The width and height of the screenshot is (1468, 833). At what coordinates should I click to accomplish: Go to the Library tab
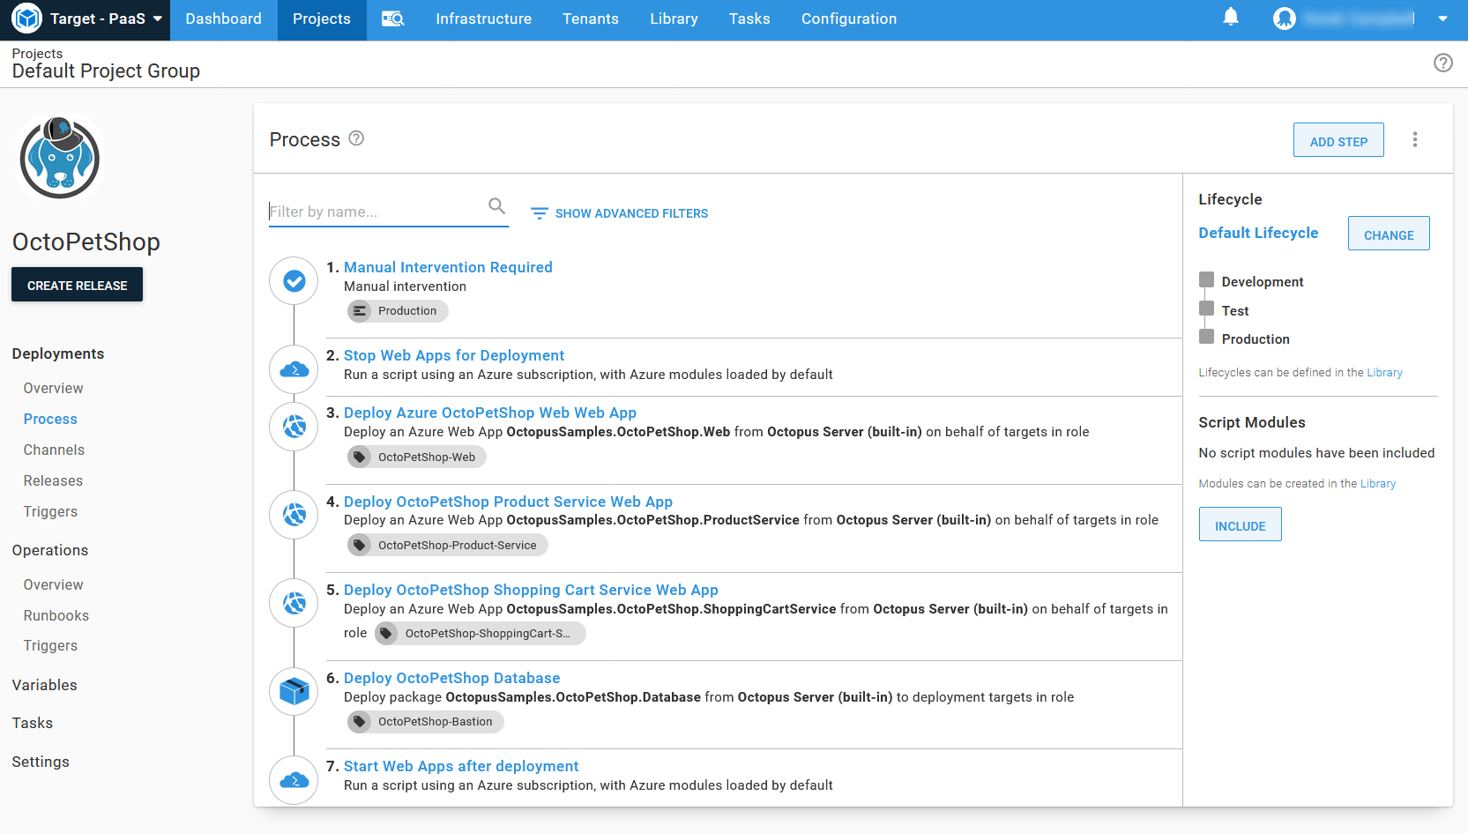point(674,19)
